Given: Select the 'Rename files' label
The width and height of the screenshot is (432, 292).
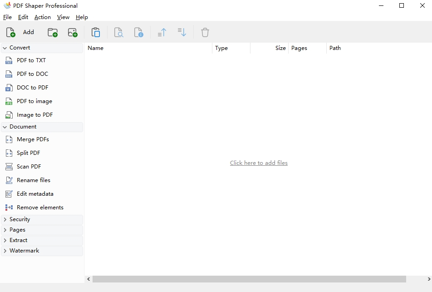Looking at the screenshot, I should click(x=33, y=180).
